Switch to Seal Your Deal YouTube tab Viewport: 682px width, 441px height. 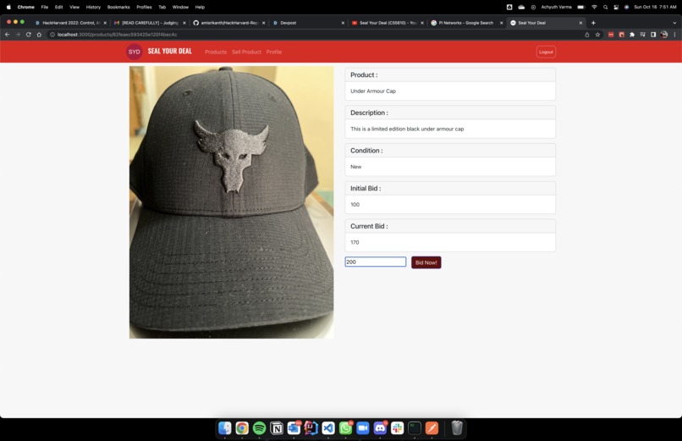tap(387, 23)
